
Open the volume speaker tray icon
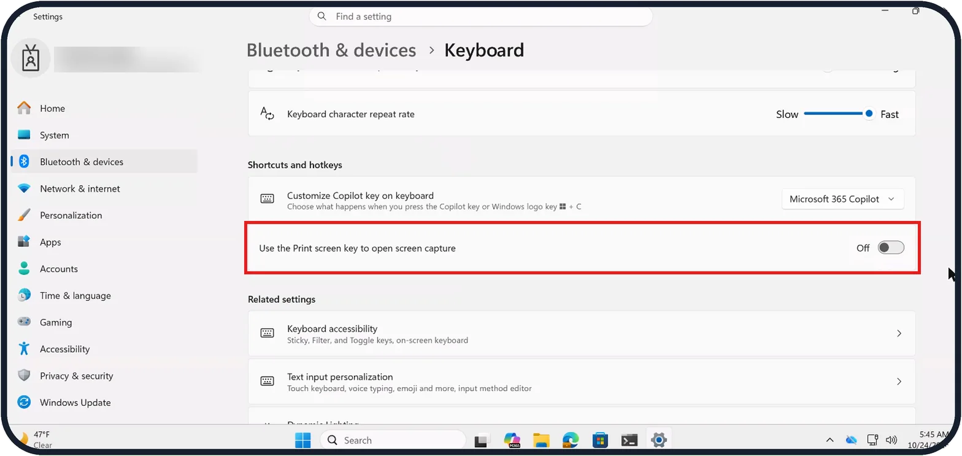(891, 440)
